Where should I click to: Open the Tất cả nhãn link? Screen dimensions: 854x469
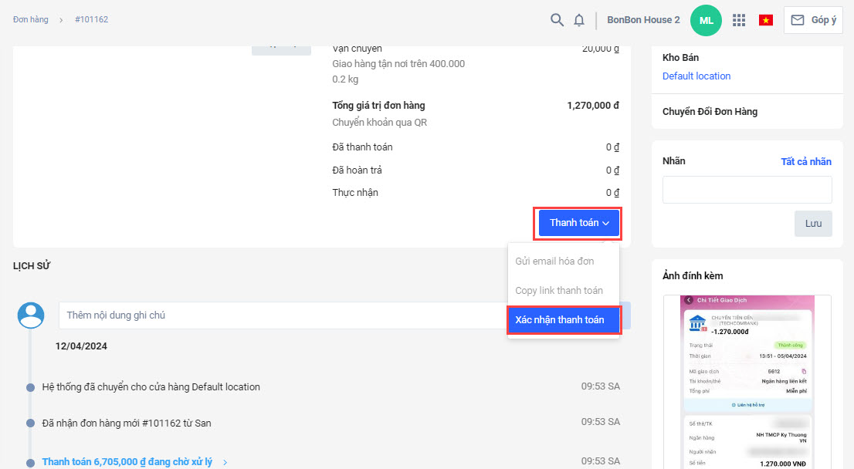805,161
